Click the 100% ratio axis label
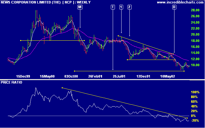 [x=195, y=92]
